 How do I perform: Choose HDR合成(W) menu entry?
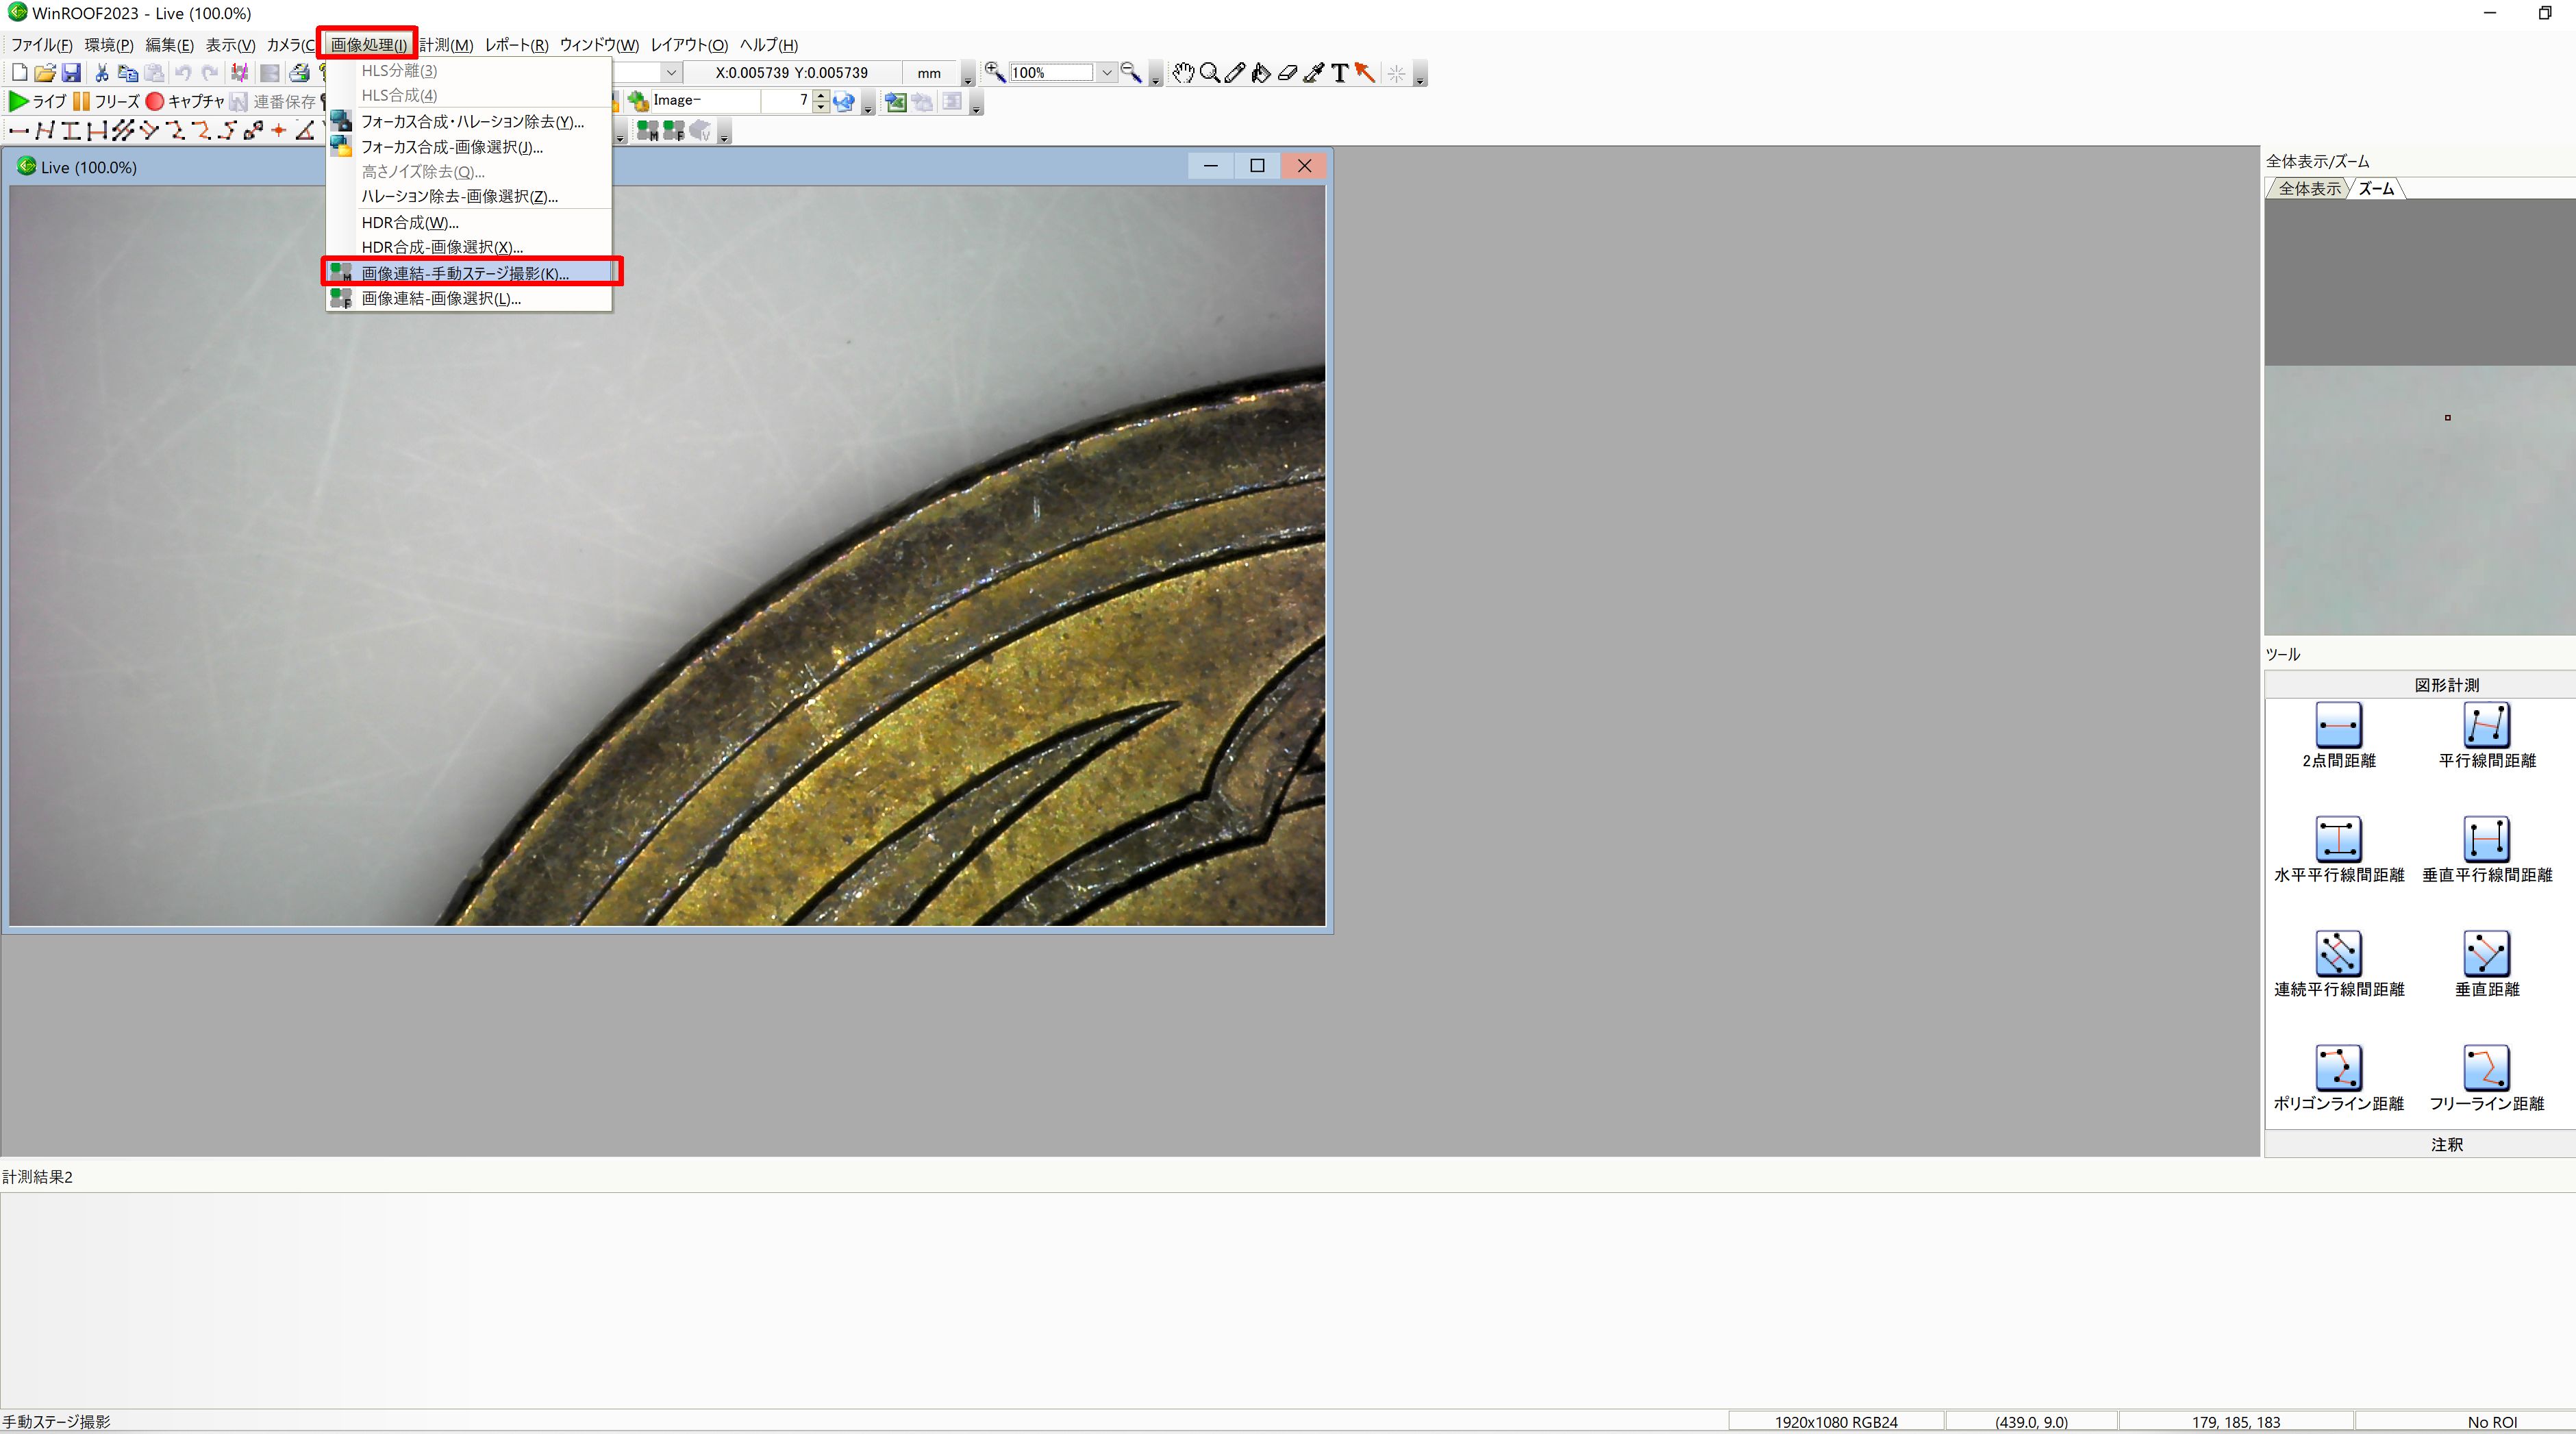pyautogui.click(x=470, y=223)
